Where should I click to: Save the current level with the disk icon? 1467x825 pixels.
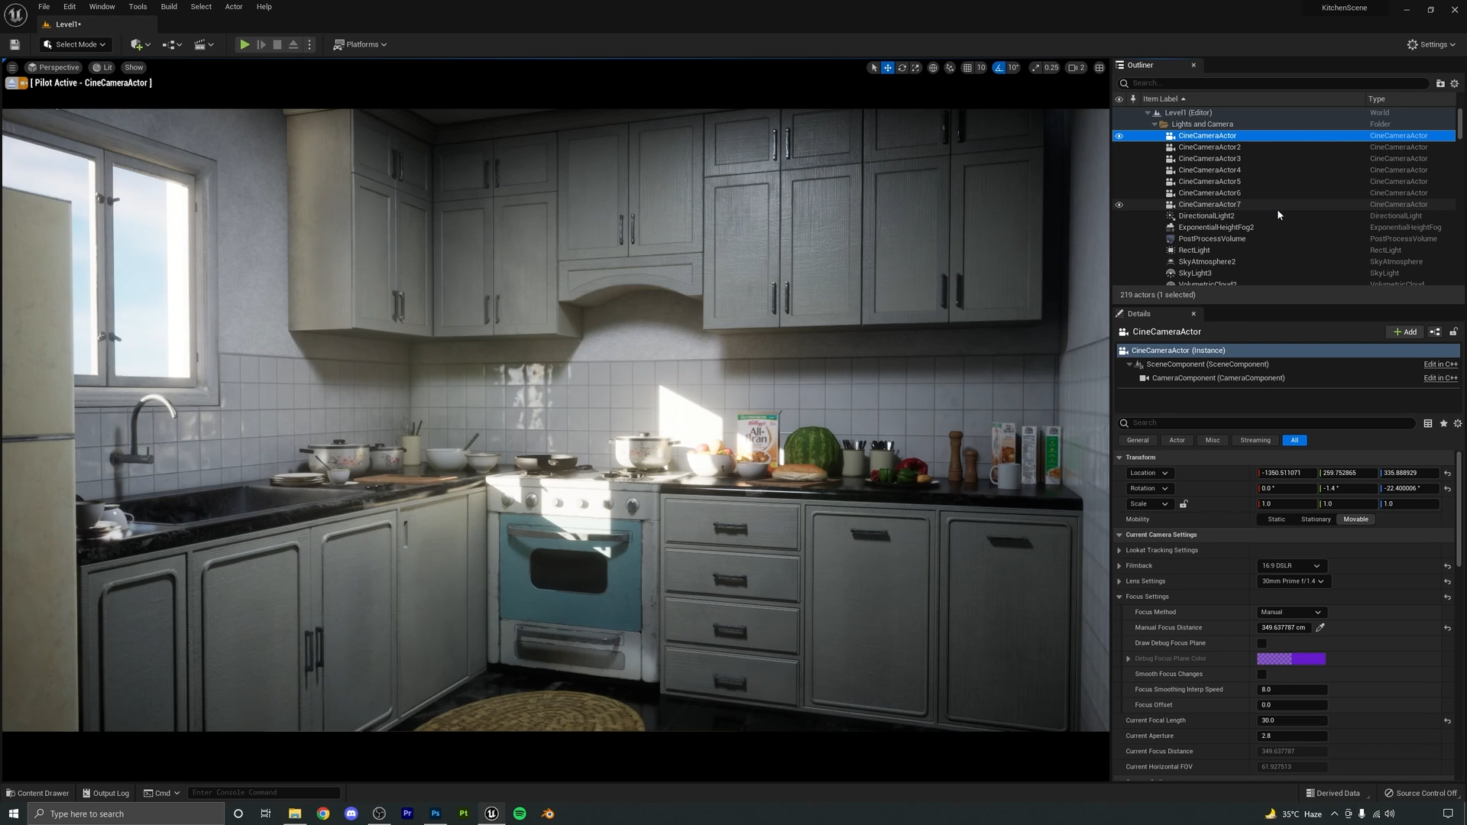tap(15, 44)
